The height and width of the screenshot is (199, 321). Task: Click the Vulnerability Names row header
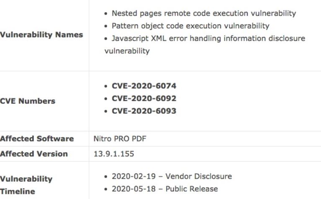[x=41, y=35]
